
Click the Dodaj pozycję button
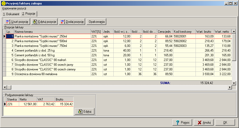pyautogui.click(x=72, y=22)
